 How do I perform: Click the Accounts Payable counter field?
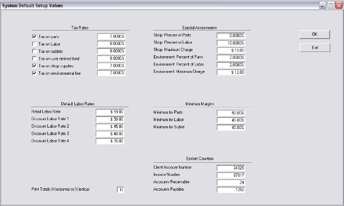231,190
